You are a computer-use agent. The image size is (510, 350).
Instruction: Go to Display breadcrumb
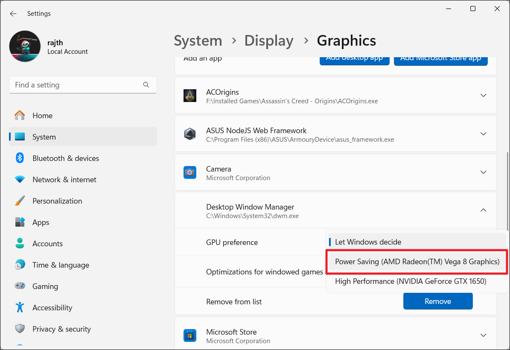pyautogui.click(x=268, y=41)
